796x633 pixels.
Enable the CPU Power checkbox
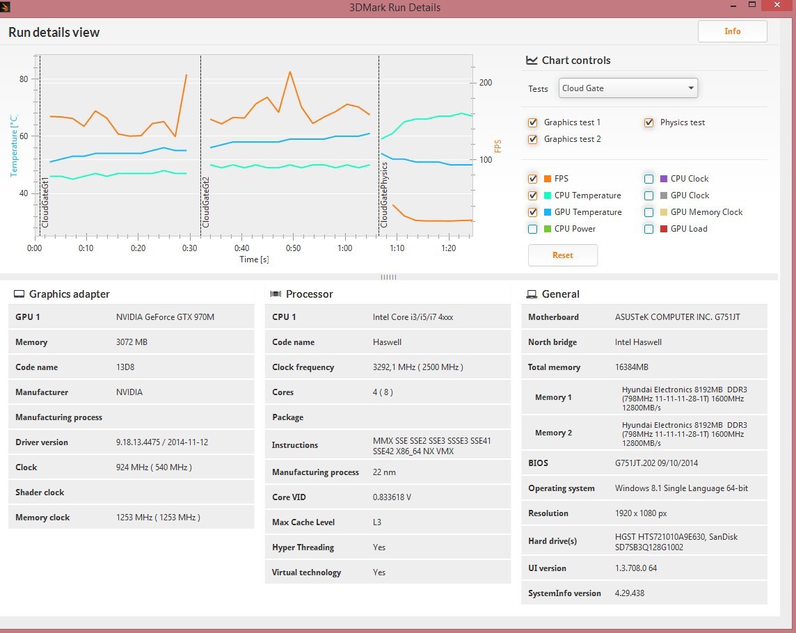532,229
